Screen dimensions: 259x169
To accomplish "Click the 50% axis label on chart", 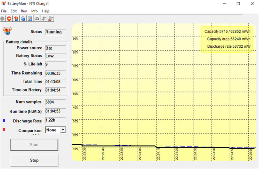I will tap(75, 94).
